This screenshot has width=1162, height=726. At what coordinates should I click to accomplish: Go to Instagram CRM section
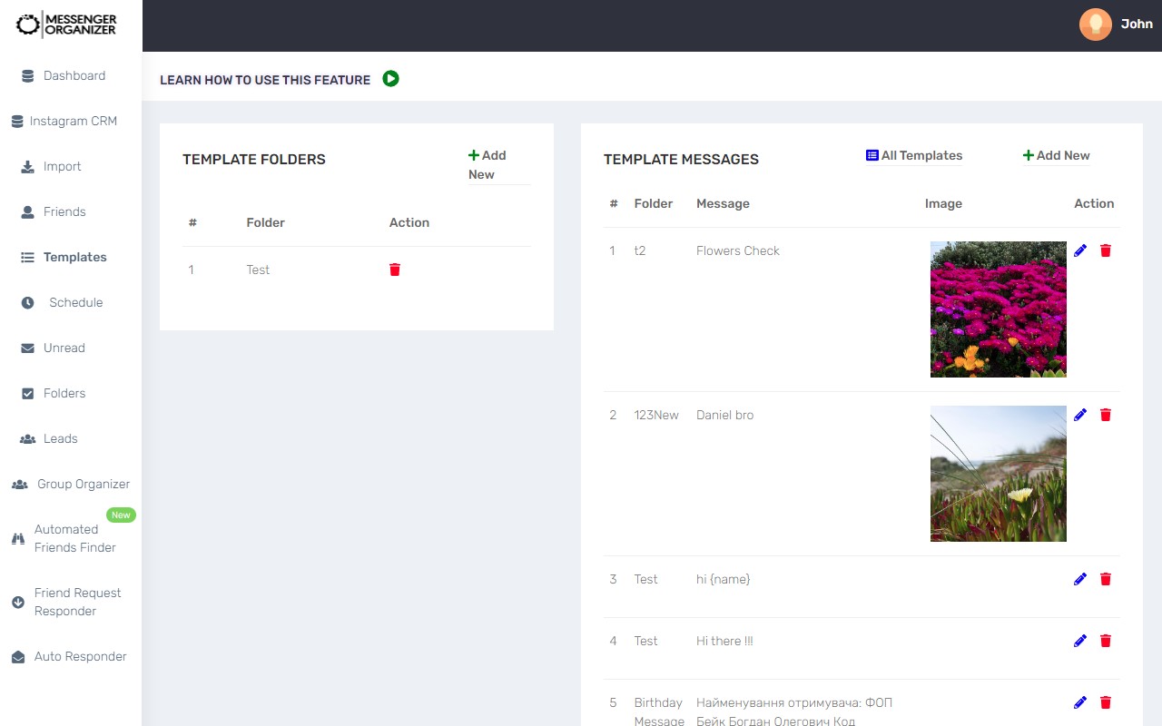tap(73, 121)
